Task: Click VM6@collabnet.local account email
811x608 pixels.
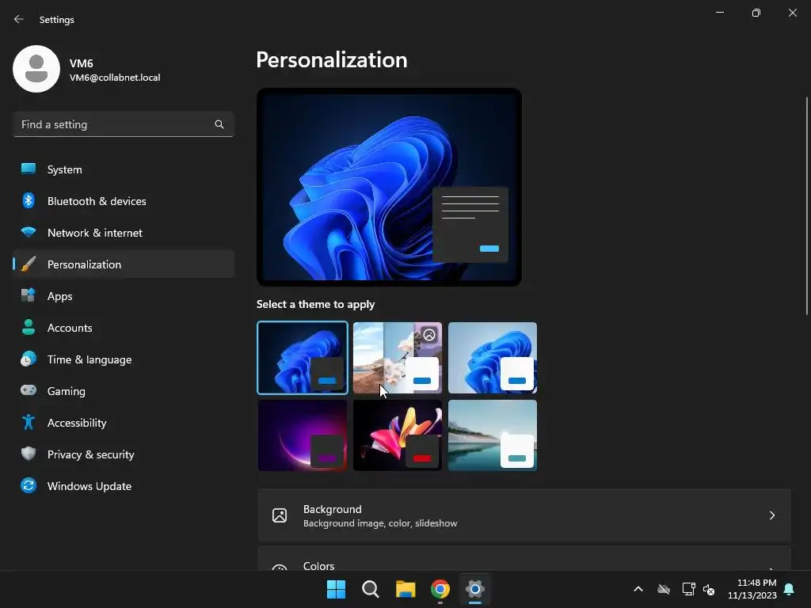Action: tap(115, 78)
